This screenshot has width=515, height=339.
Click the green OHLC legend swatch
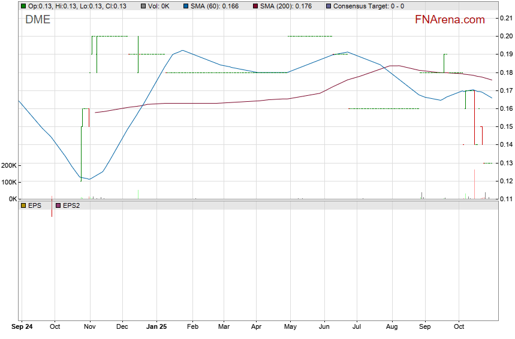[x=23, y=6]
